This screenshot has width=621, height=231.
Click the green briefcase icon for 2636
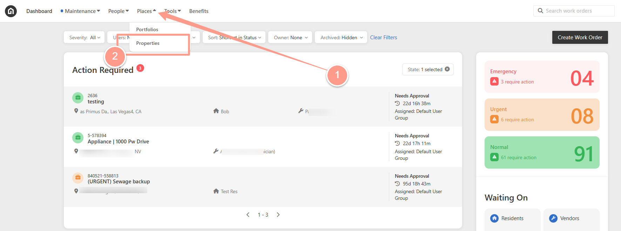click(78, 98)
